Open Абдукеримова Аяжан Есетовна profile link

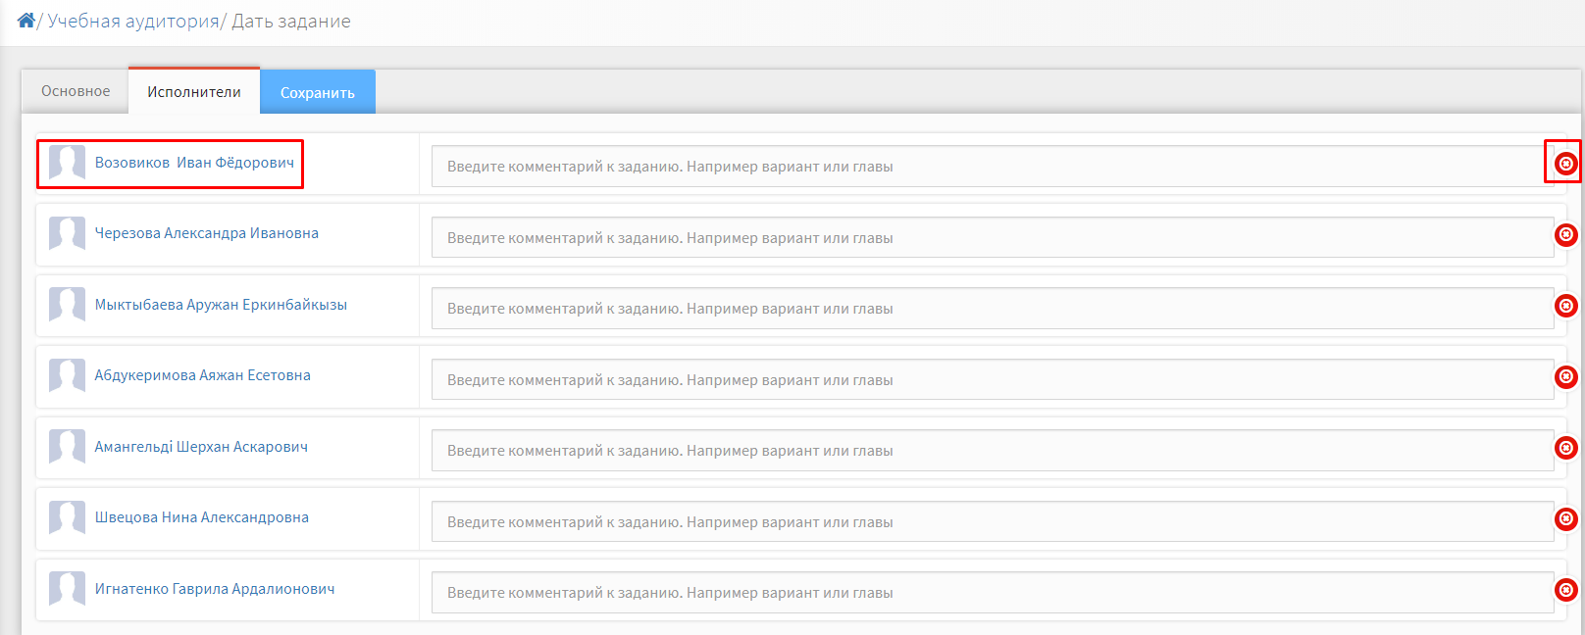[x=202, y=375]
